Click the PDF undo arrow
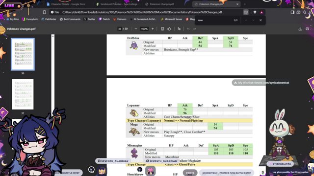 click(188, 29)
